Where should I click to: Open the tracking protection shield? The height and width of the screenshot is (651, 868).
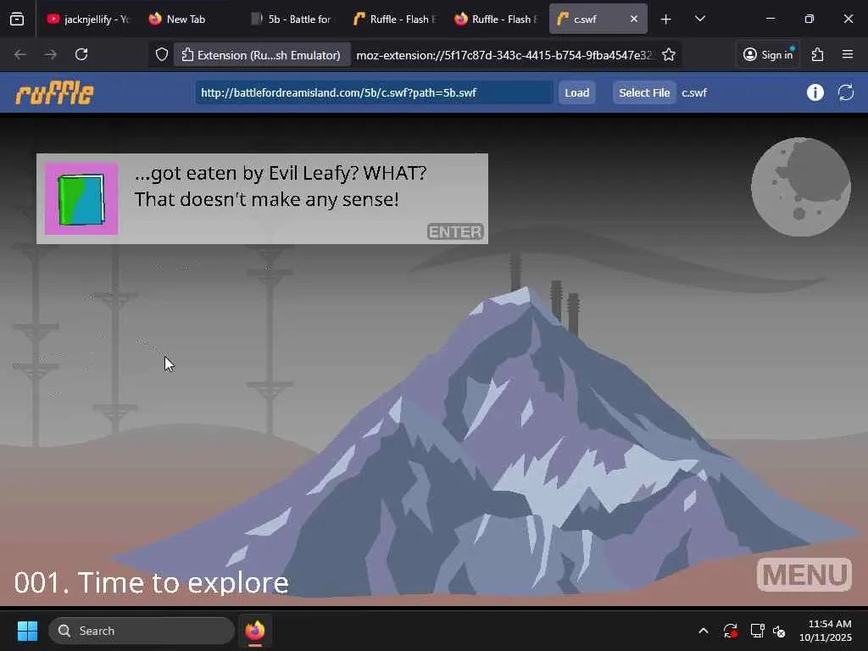[161, 54]
